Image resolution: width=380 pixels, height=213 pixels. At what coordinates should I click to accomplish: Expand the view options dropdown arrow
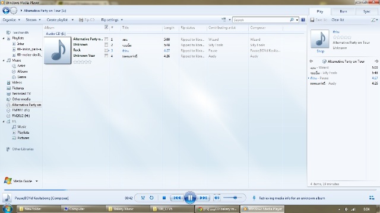230,20
